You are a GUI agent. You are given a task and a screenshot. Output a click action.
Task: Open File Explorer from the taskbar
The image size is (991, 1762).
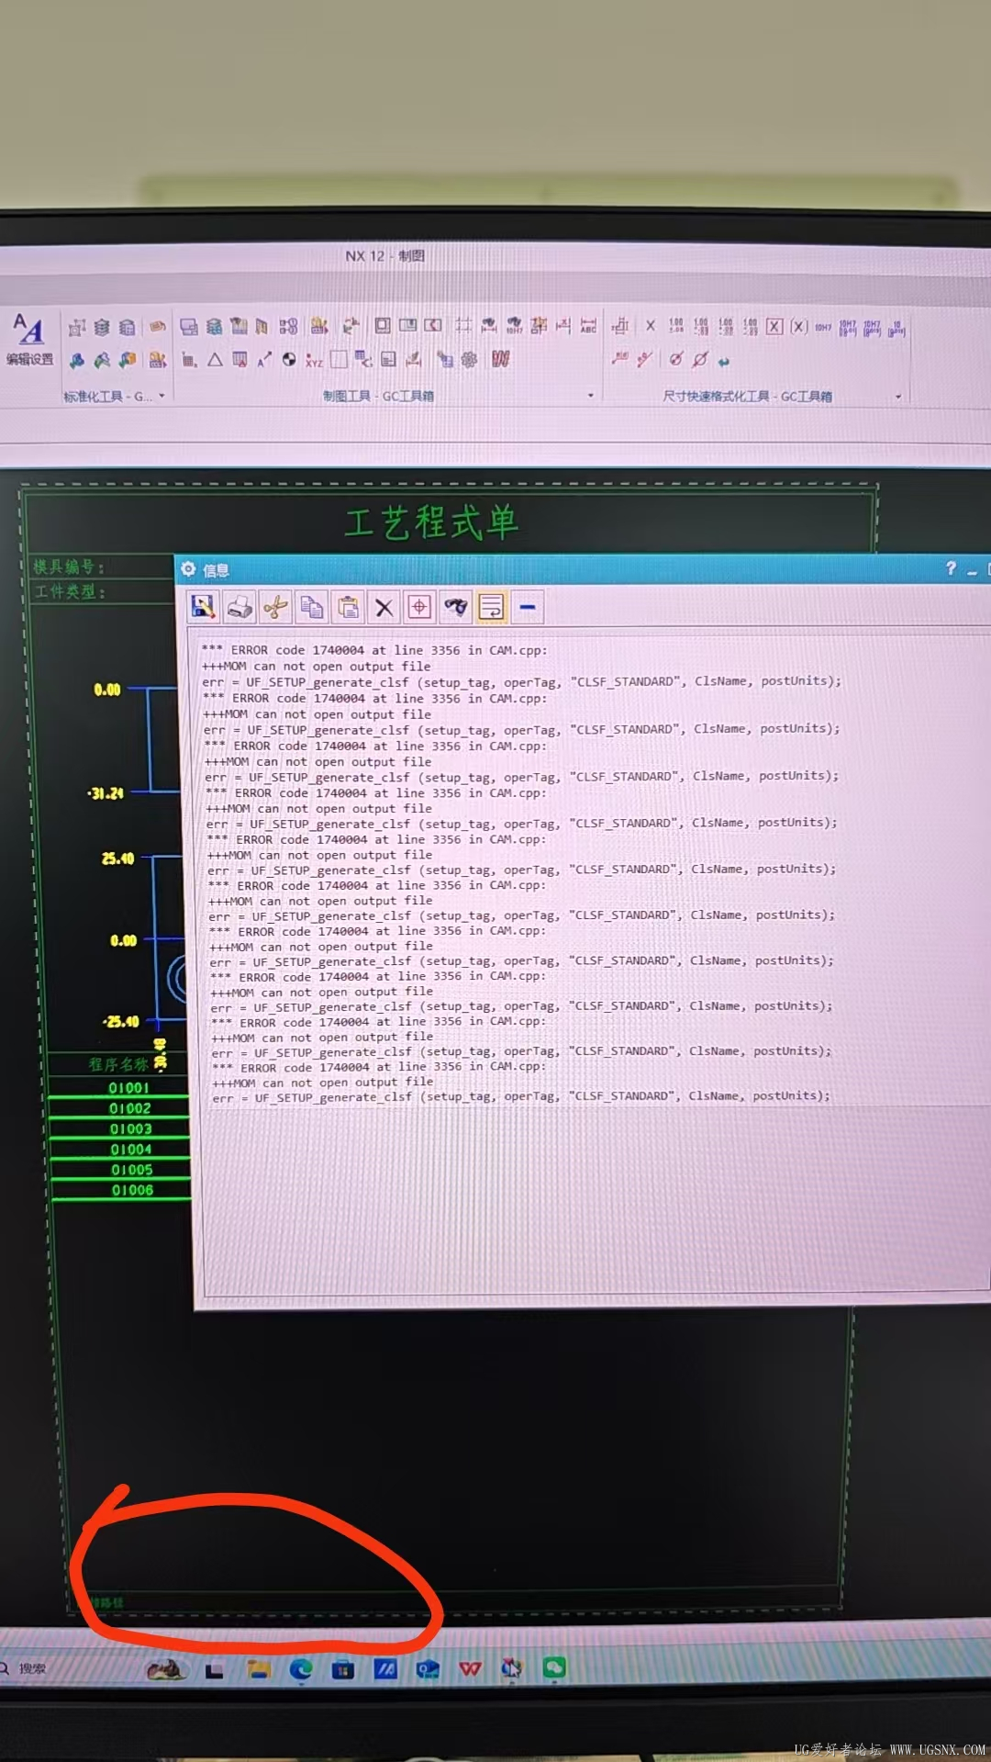(x=258, y=1669)
